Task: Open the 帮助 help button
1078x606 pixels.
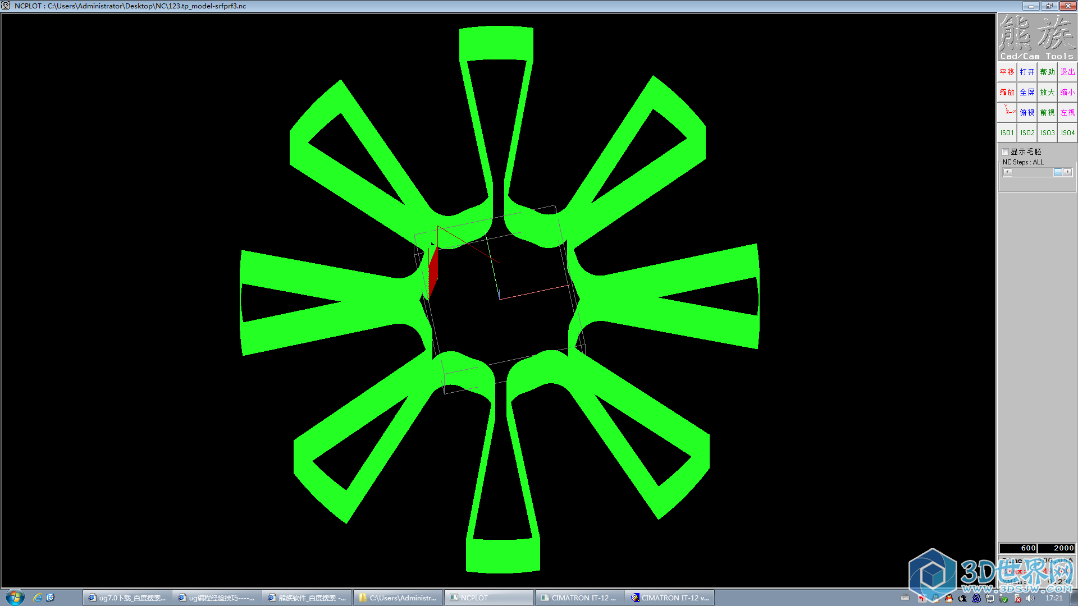Action: [1047, 72]
